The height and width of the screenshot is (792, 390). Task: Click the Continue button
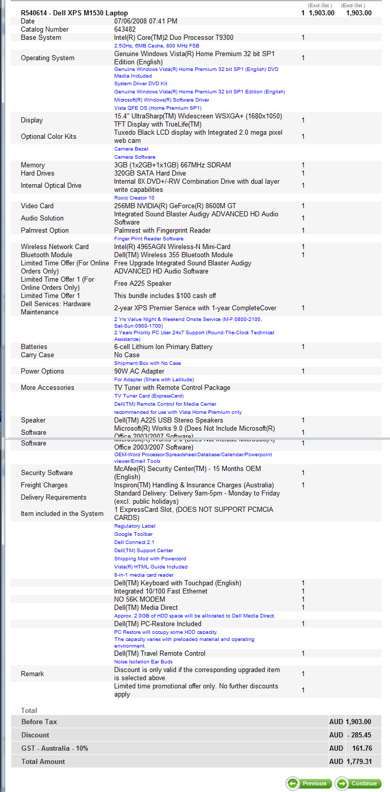pyautogui.click(x=357, y=783)
